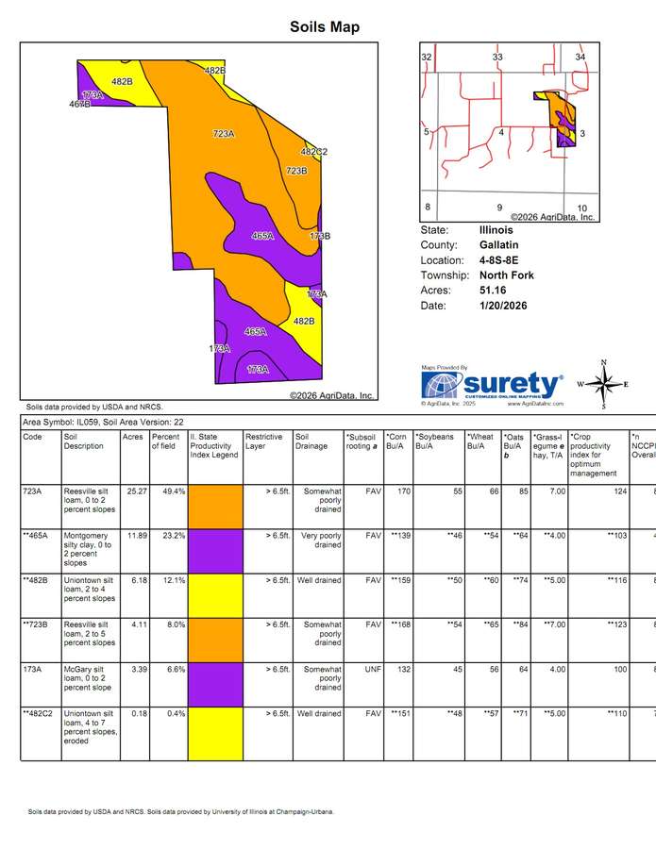Click the yellow legend swatch for 482C2 row
Screen dimensions: 656x849
(x=213, y=732)
